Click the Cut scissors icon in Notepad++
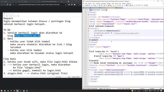This screenshot has height=92, width=164. click(x=97, y=5)
